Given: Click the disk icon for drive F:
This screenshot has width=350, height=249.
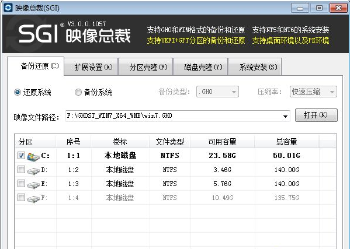Looking at the screenshot, I should coord(33,198).
